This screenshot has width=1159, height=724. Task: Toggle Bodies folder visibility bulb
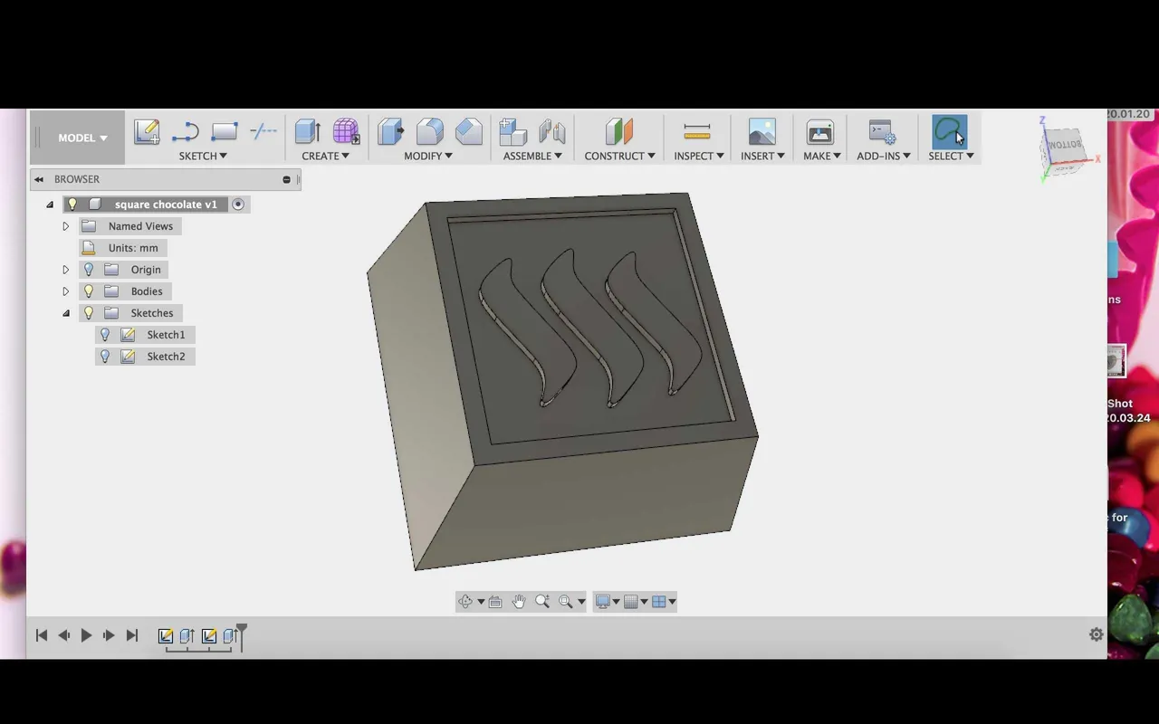click(x=89, y=291)
